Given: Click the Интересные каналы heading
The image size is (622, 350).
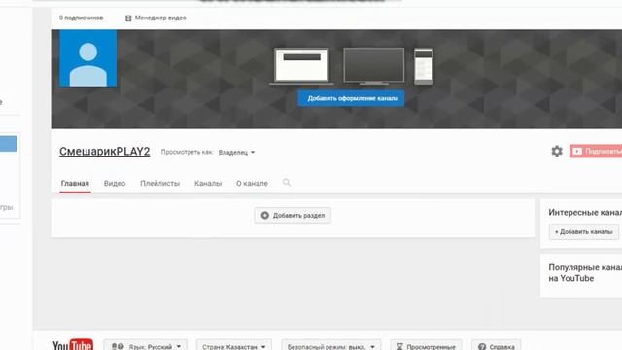Looking at the screenshot, I should tap(585, 213).
